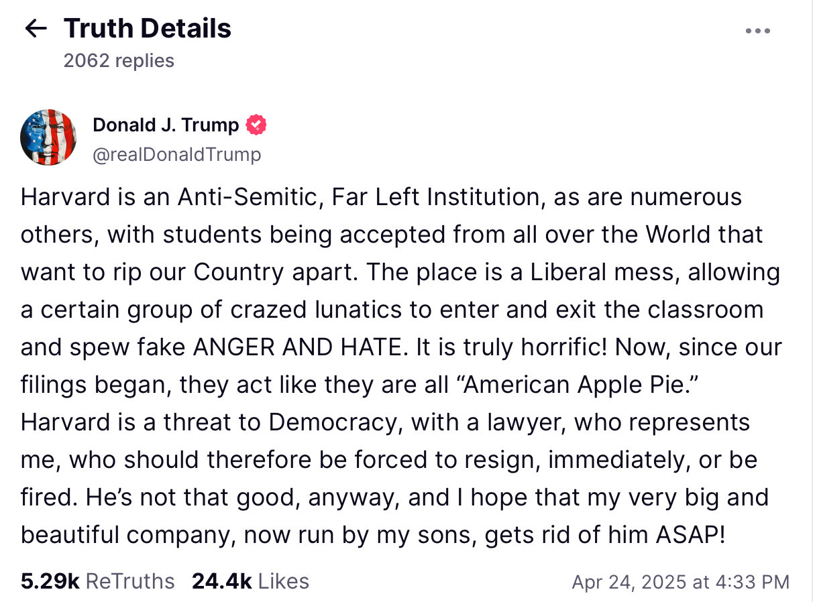This screenshot has height=602, width=813.
Task: Open Donald J. Trump display name
Action: click(x=166, y=125)
